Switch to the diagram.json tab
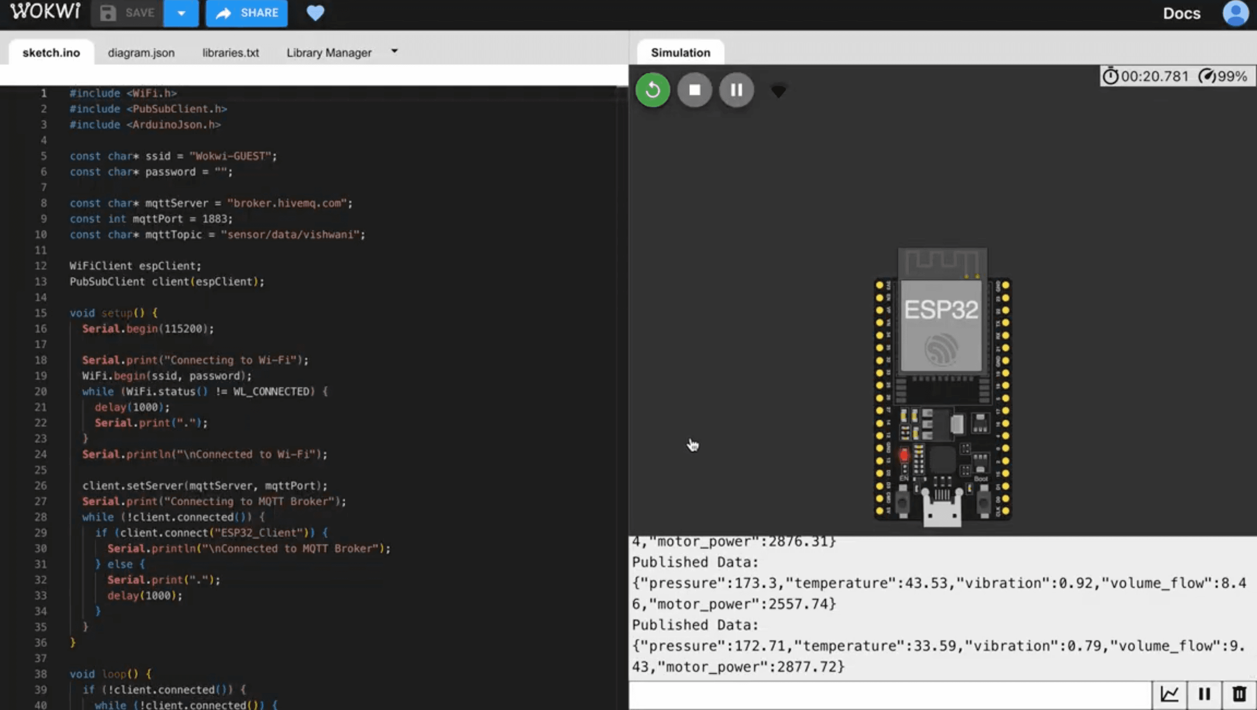1257x710 pixels. (141, 53)
